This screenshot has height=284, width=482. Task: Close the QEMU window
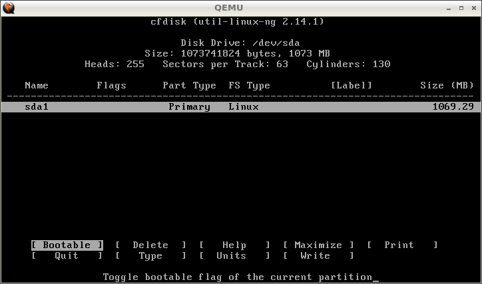coord(474,8)
